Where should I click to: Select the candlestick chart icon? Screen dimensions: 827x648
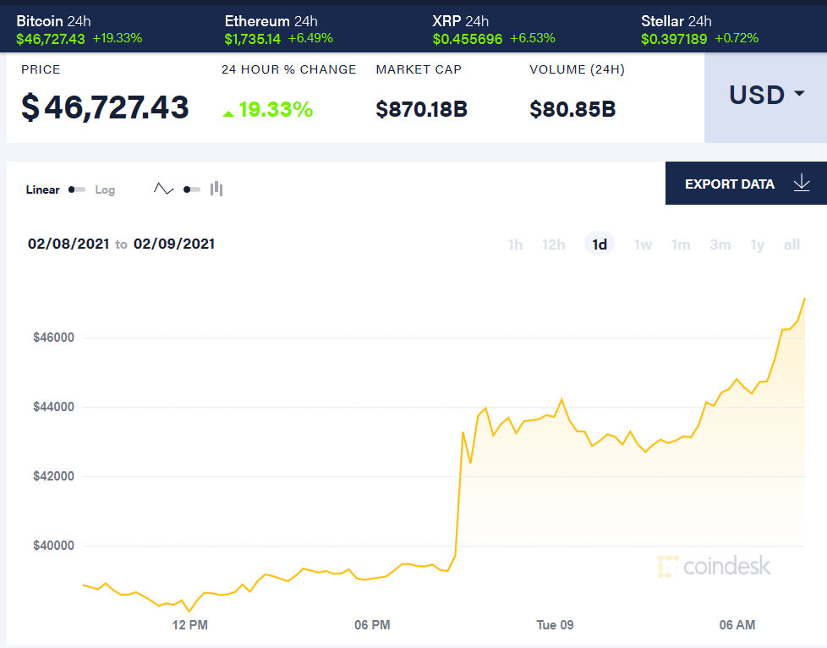(216, 189)
